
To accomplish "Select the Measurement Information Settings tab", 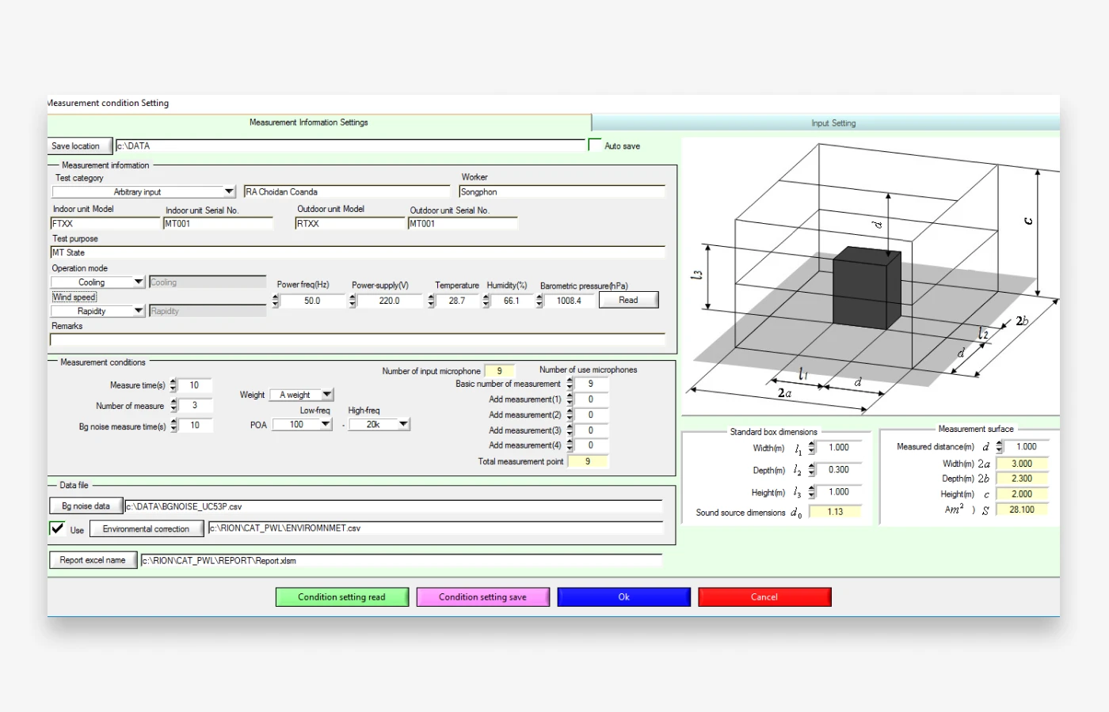I will 309,123.
